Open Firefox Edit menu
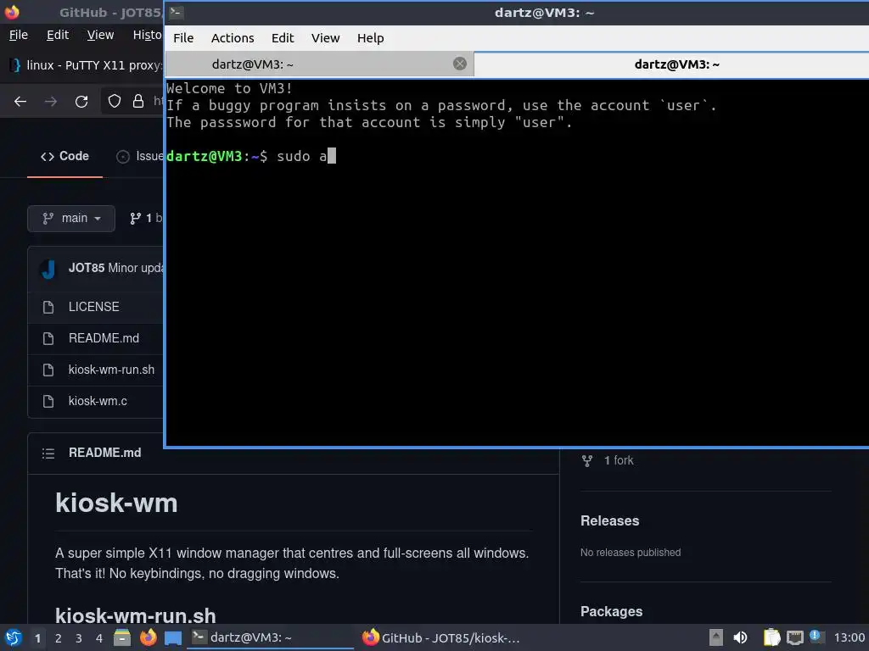This screenshot has width=869, height=651. pyautogui.click(x=58, y=35)
